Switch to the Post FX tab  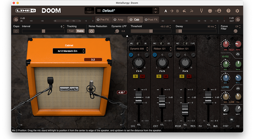pos(151,20)
